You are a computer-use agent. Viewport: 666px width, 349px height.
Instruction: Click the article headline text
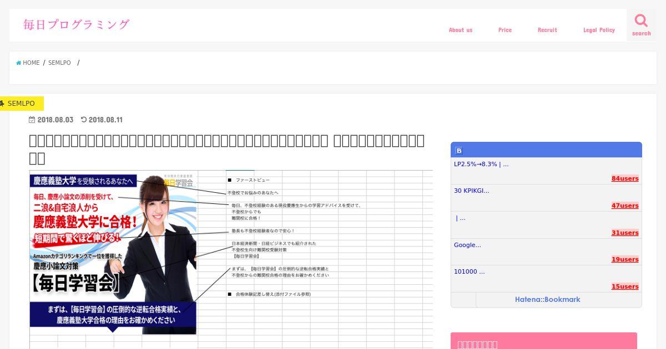coord(227,150)
